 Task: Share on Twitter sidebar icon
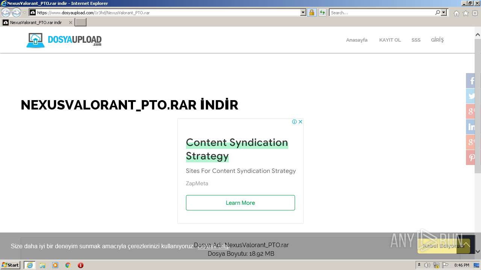point(470,96)
